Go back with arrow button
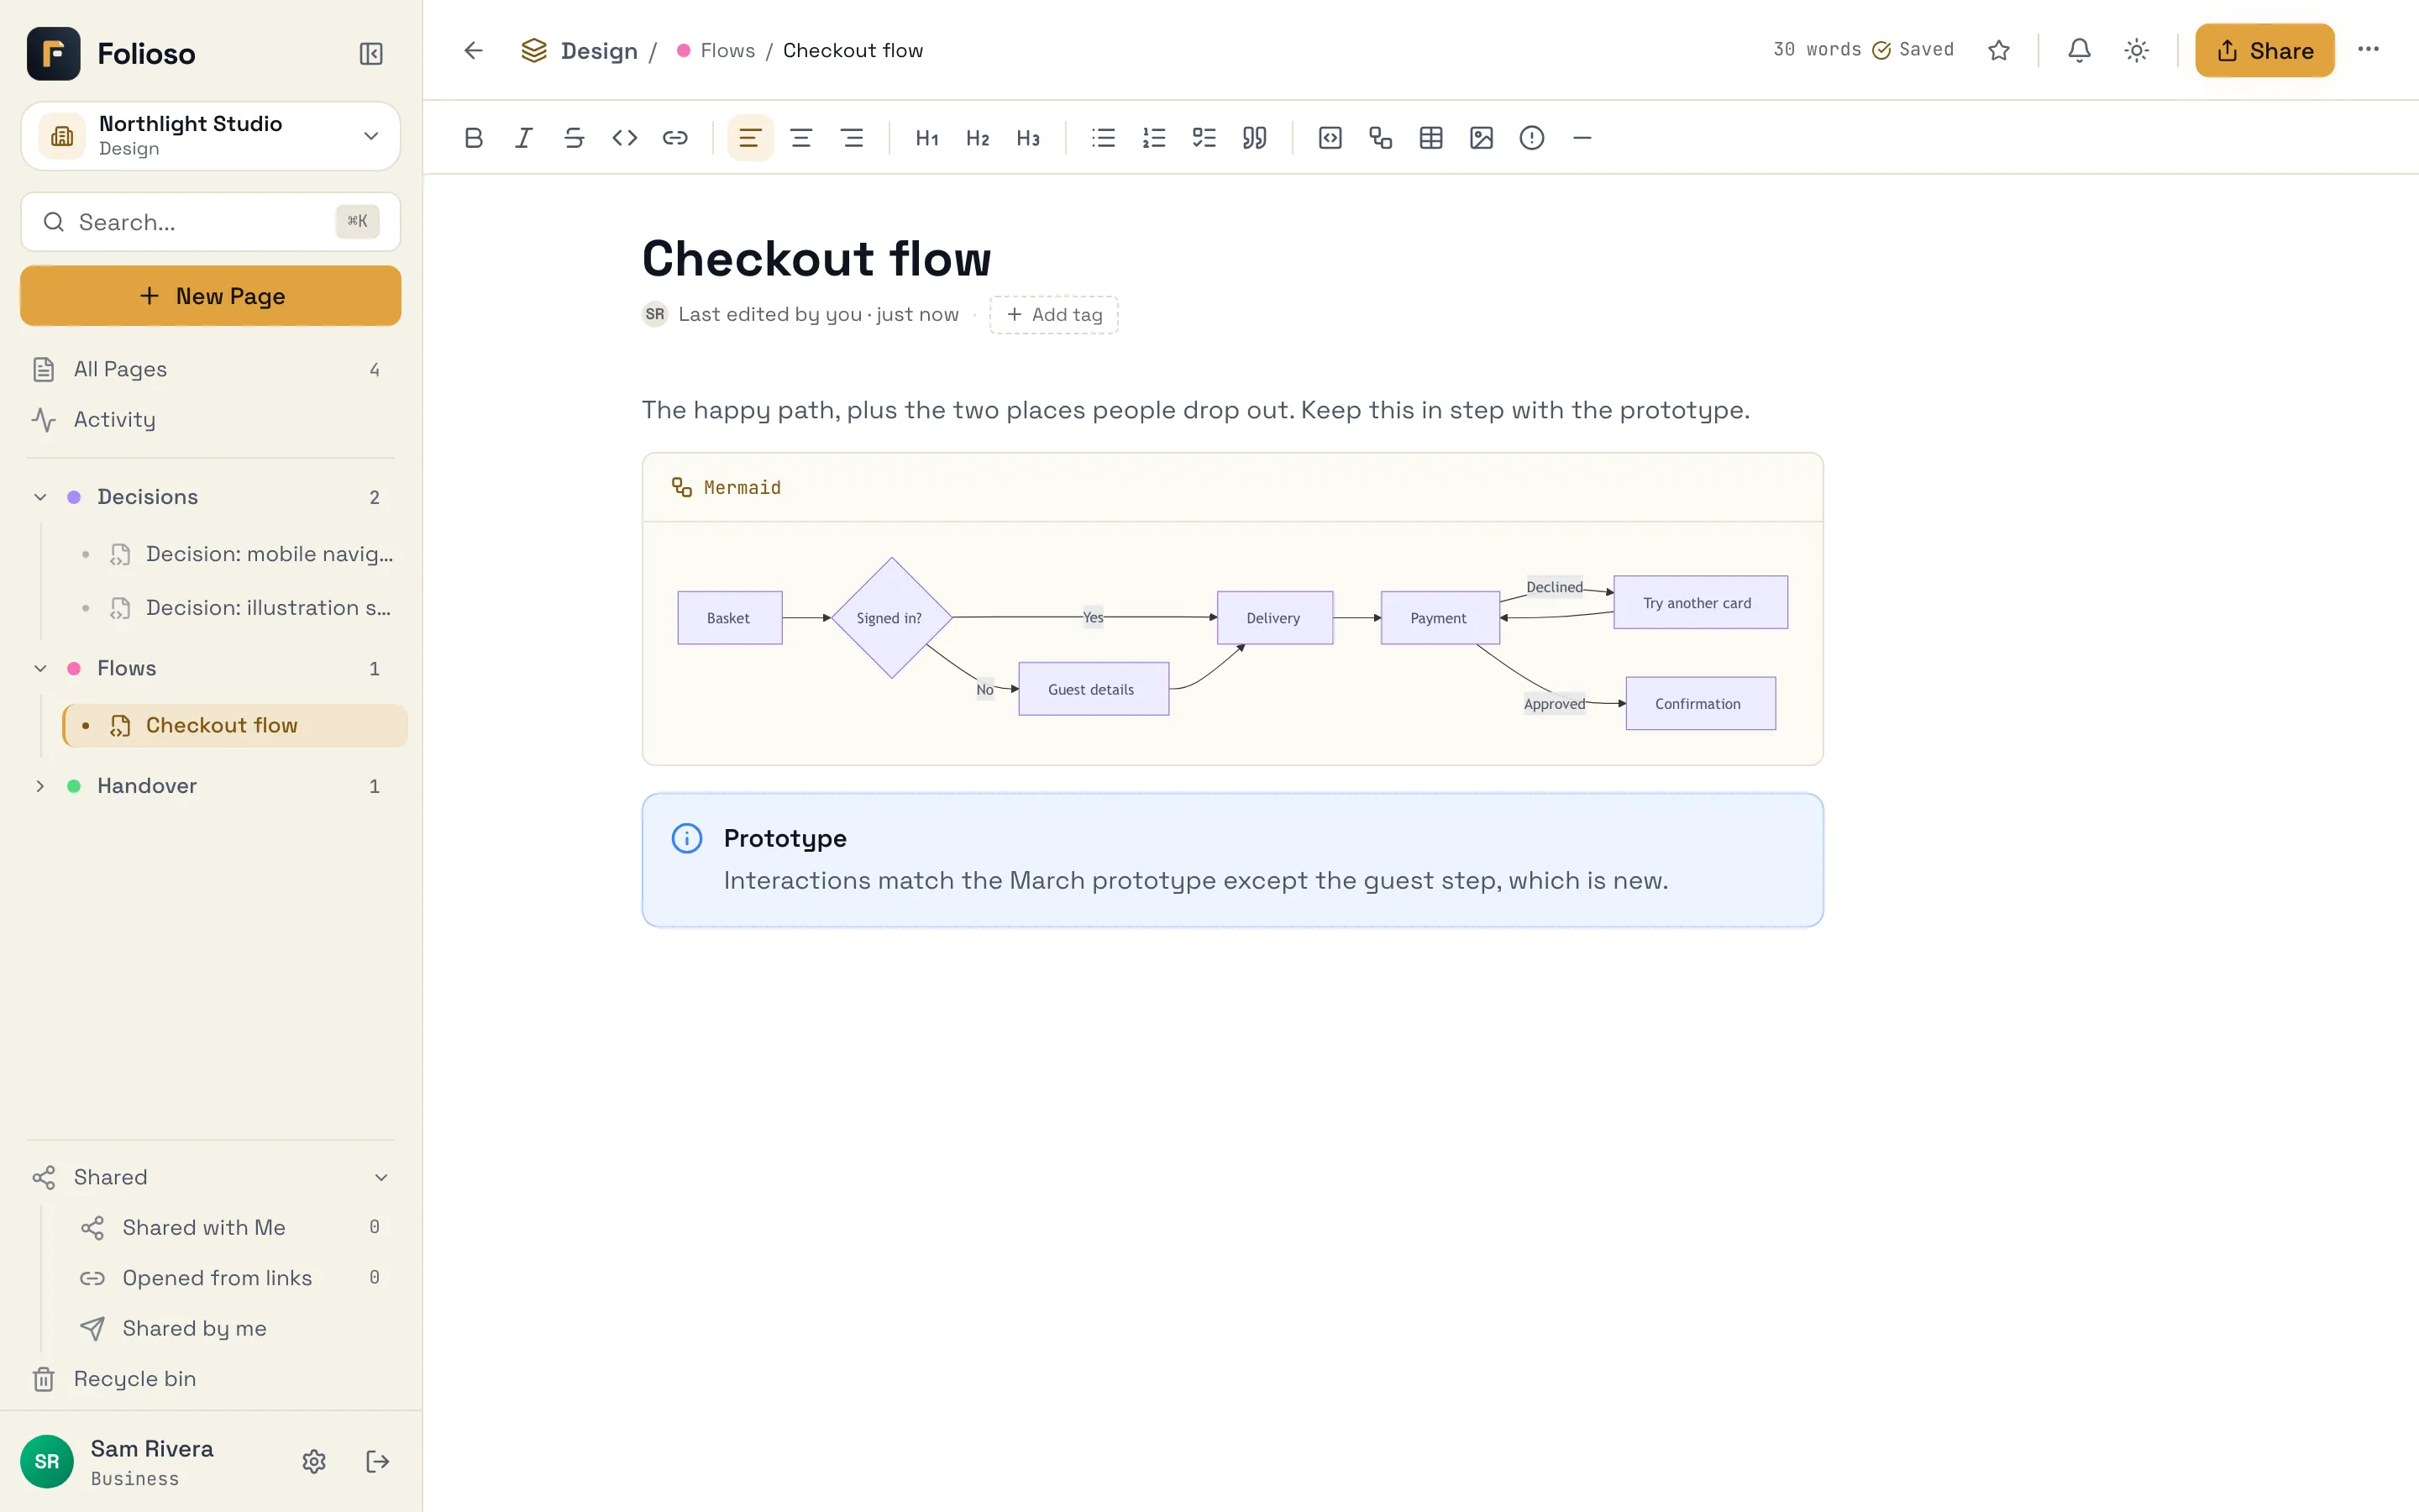 click(474, 50)
